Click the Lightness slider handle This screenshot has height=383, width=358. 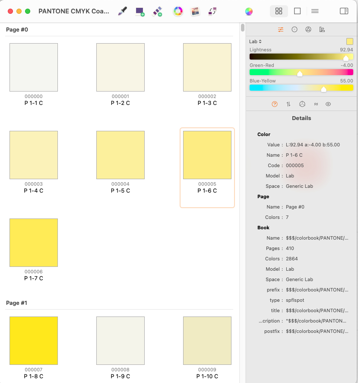[345, 57]
